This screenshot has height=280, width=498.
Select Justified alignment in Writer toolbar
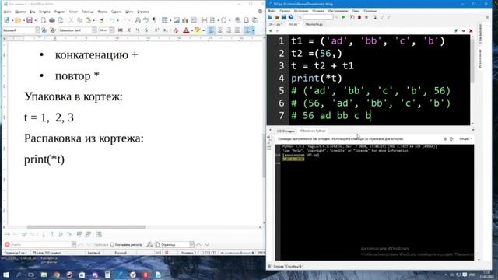tap(237, 30)
